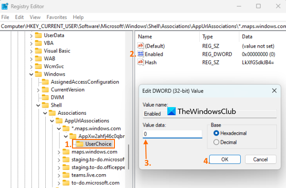Click the AppXw2ahfj46c0qbr folder icon

(73, 136)
